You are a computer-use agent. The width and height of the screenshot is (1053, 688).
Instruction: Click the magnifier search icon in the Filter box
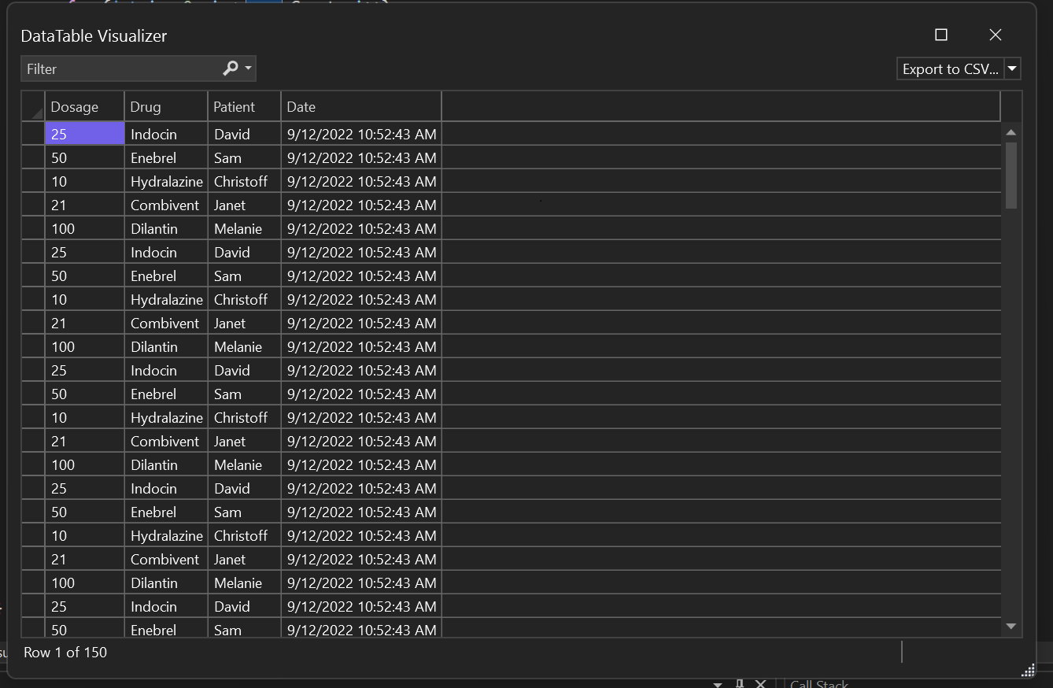(228, 68)
